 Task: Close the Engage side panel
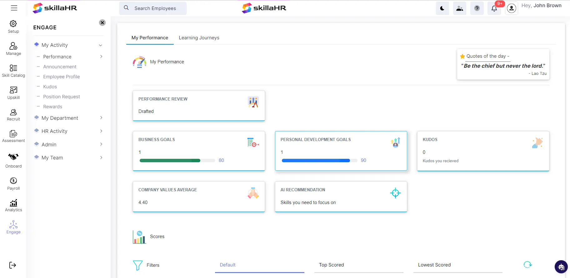[102, 22]
